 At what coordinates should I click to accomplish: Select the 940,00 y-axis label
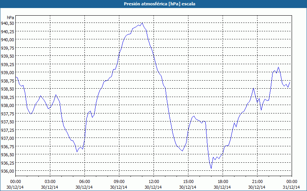pyautogui.click(x=7, y=40)
